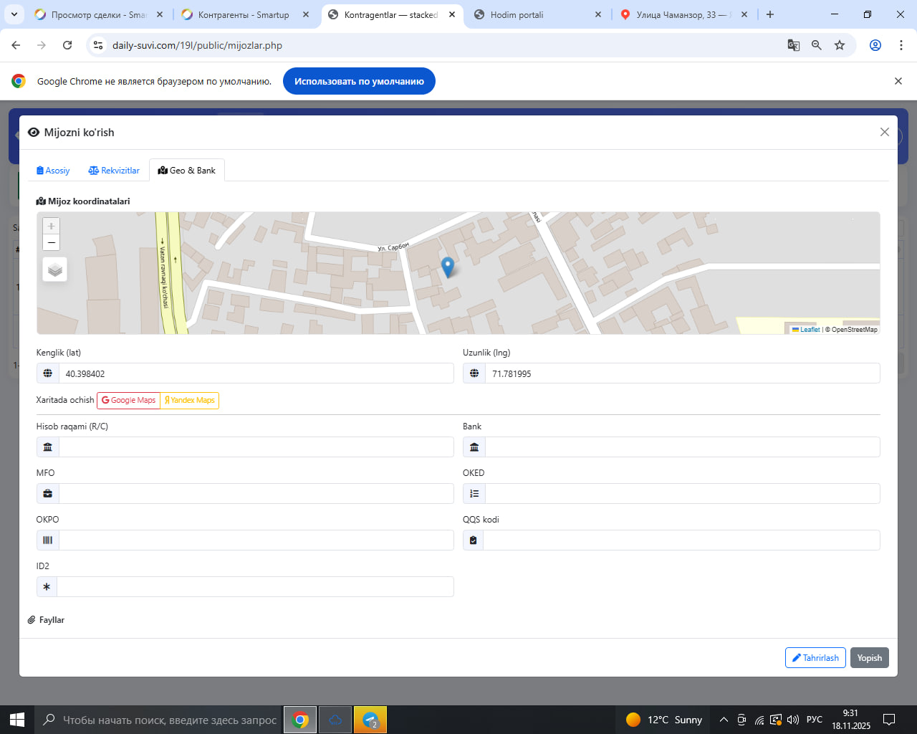Image resolution: width=917 pixels, height=734 pixels.
Task: Expand the browser tab search dropdown
Action: coord(14,14)
